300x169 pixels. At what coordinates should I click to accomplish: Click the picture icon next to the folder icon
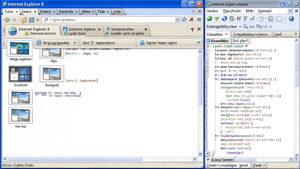[x=31, y=20]
